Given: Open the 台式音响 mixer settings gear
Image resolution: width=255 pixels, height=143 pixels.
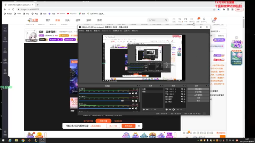Looking at the screenshot, I should [136, 93].
